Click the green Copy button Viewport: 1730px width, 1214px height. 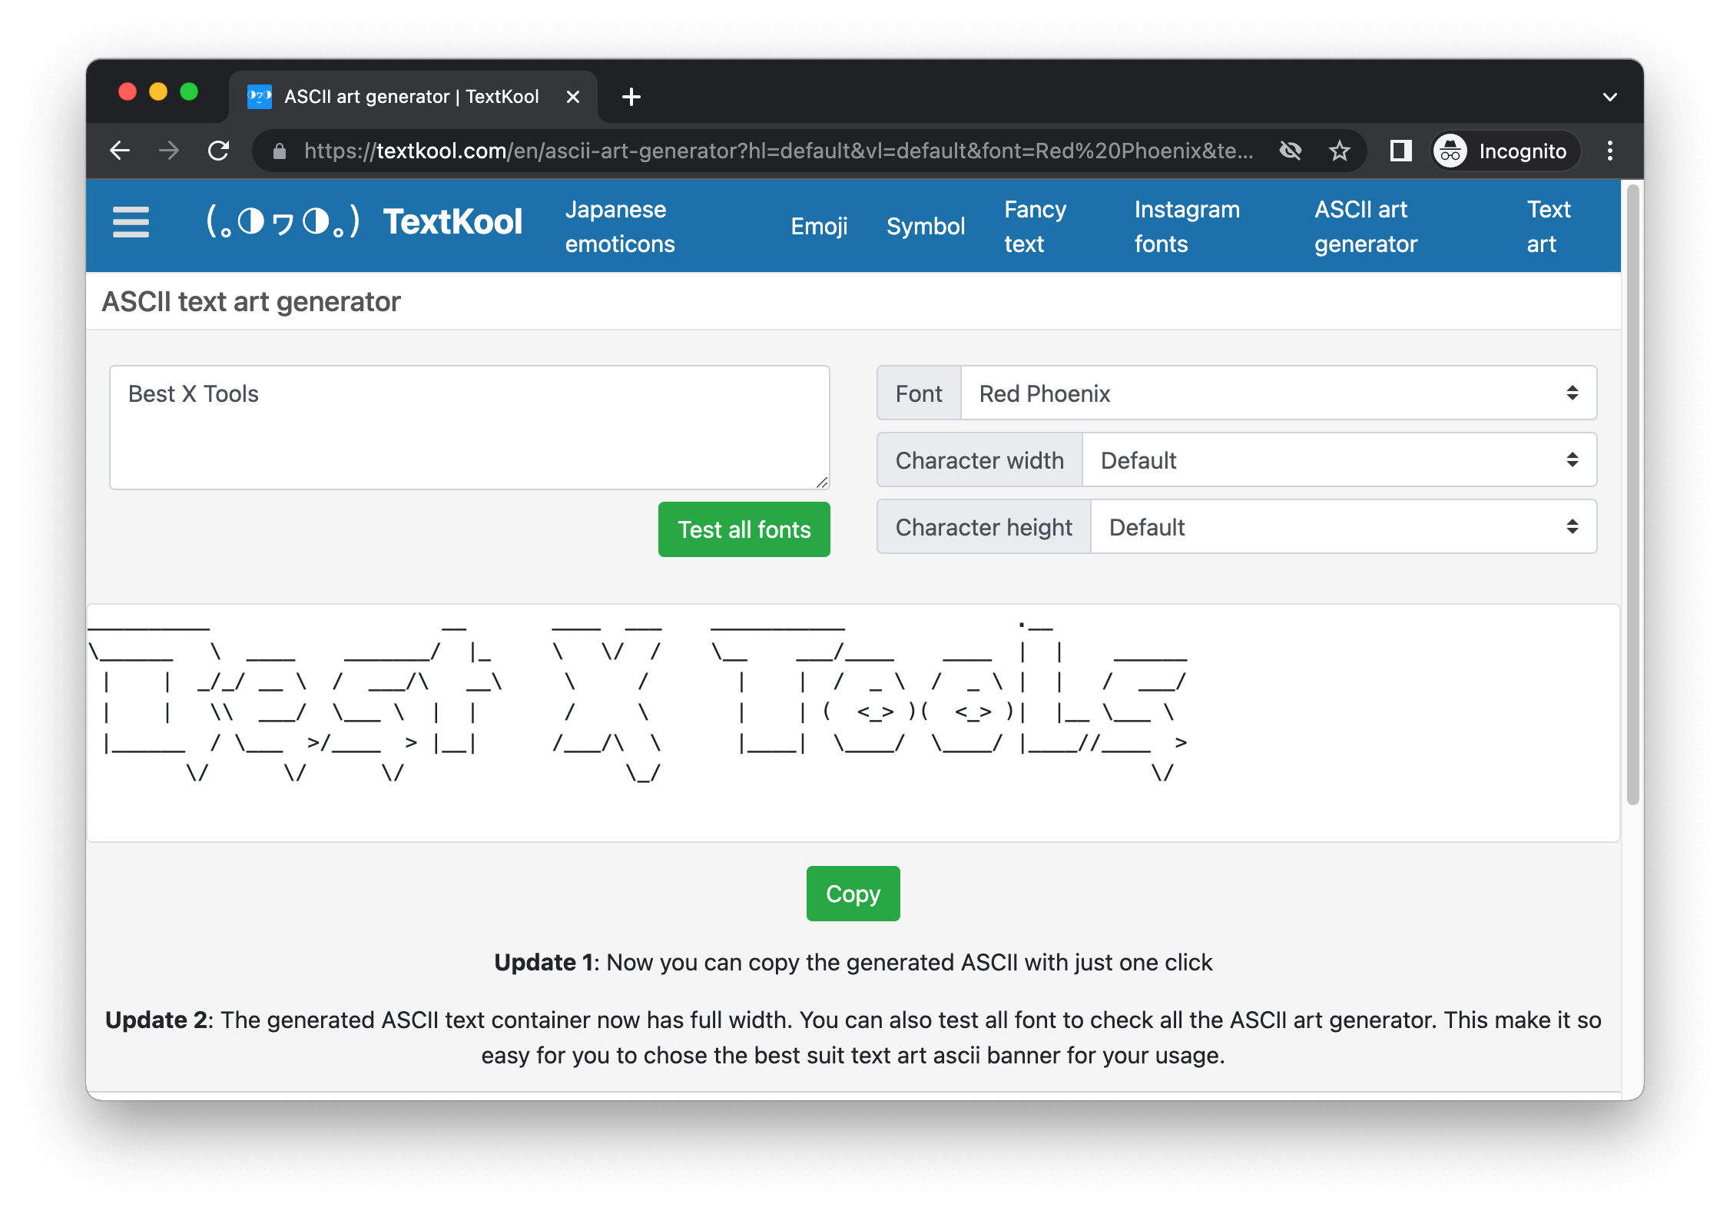coord(853,894)
